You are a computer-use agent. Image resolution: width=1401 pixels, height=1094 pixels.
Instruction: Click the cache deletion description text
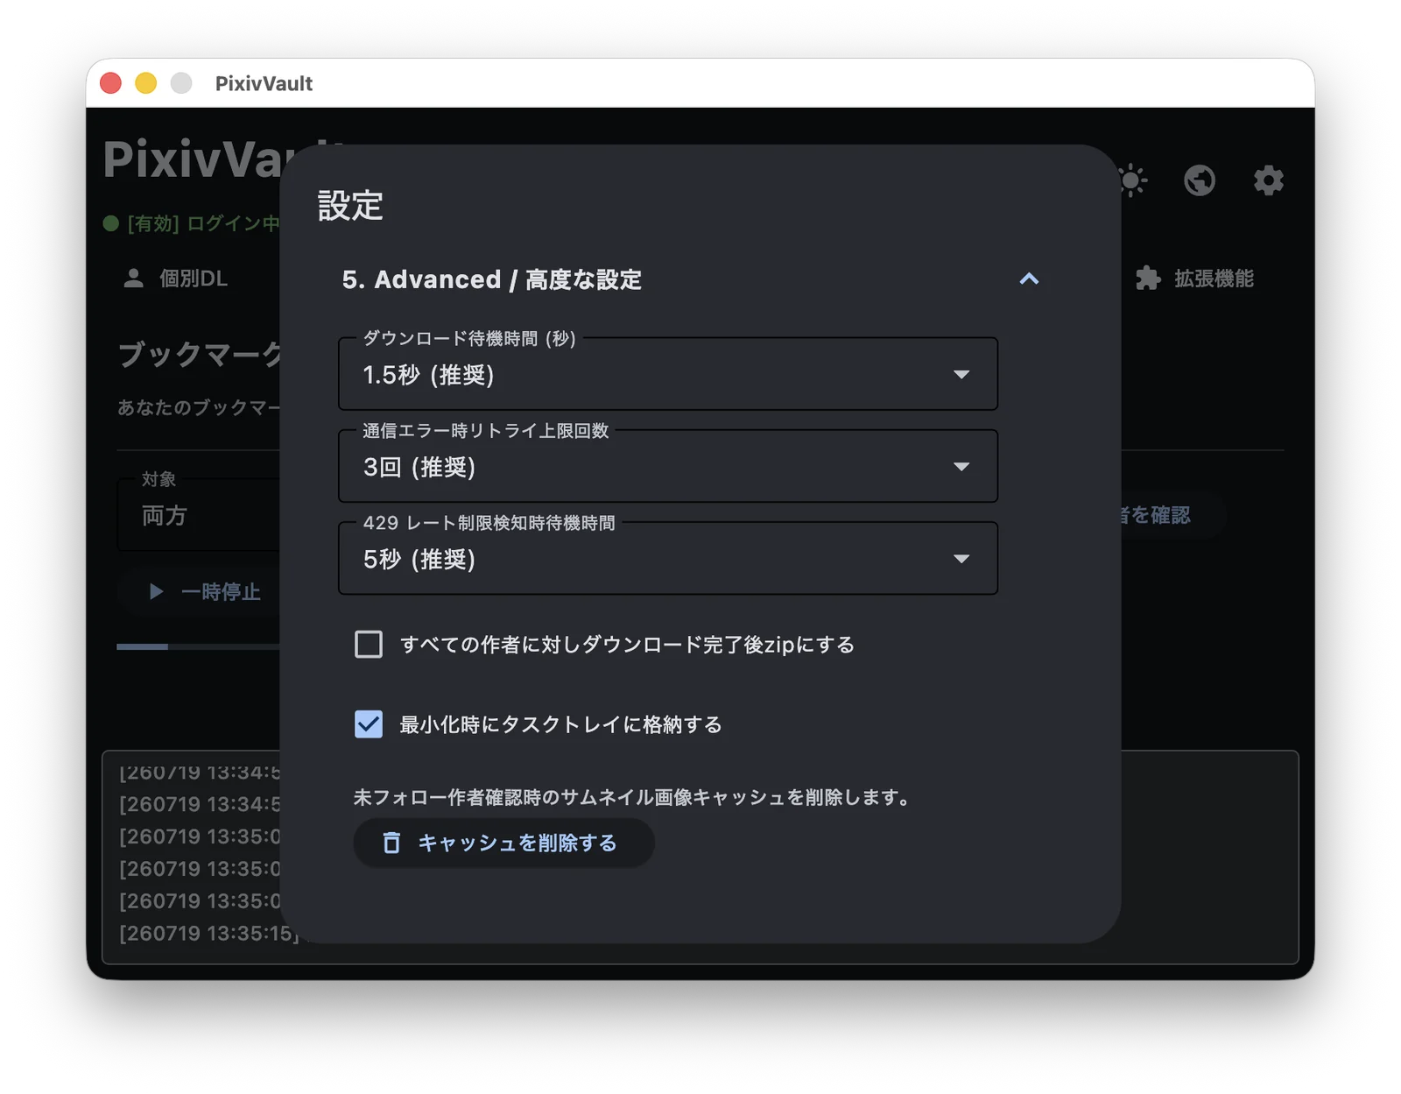point(635,797)
